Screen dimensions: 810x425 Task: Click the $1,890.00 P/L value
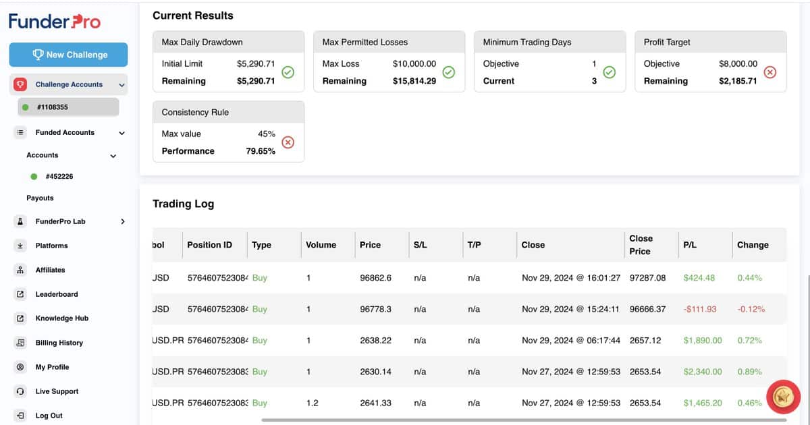(703, 341)
